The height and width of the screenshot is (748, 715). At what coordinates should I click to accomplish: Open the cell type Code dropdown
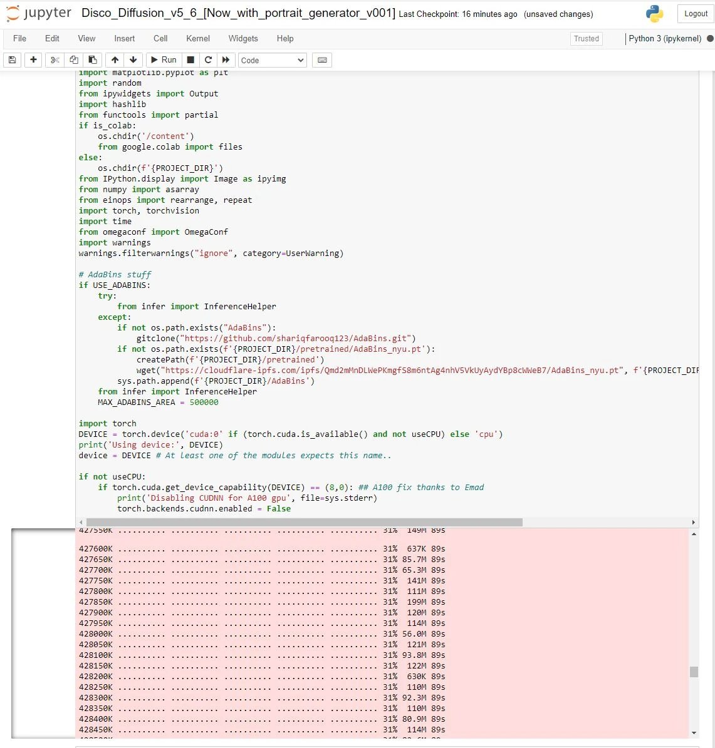click(272, 60)
